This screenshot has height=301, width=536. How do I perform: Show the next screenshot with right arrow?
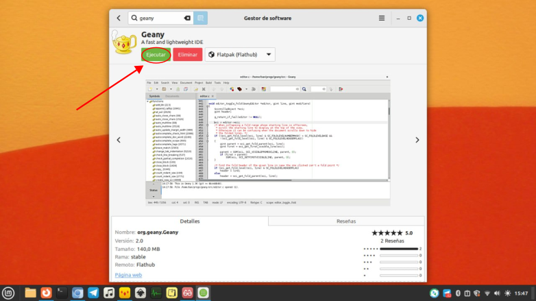417,140
